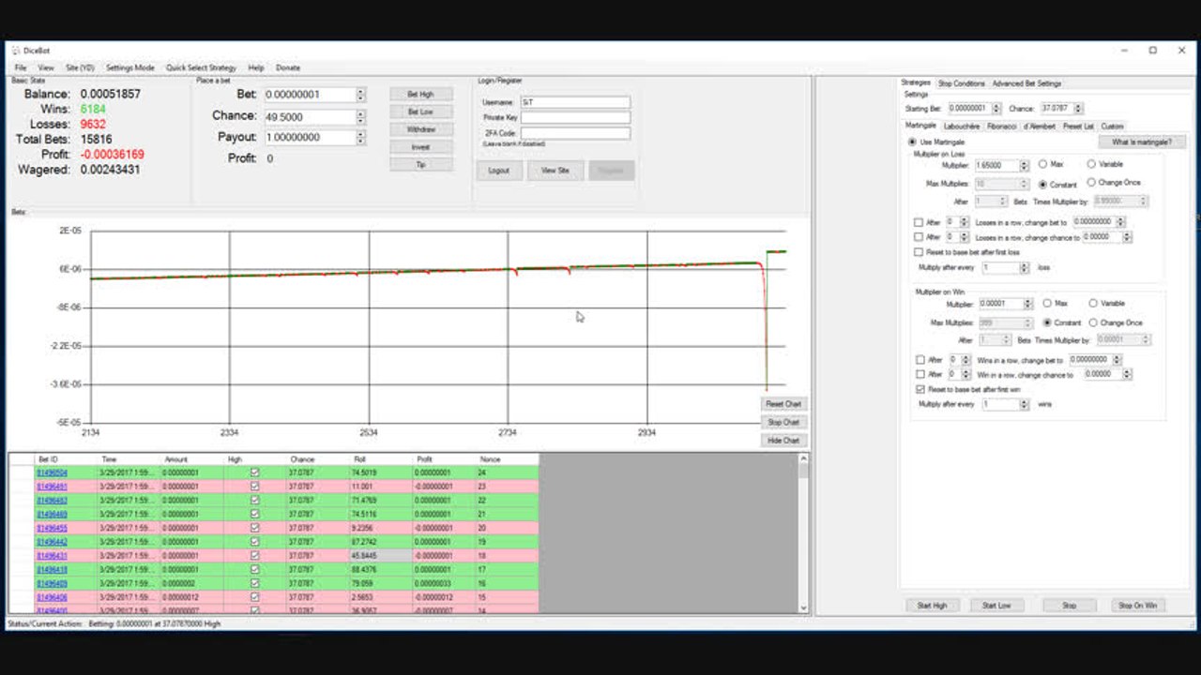Adjust the Bet amount stepper arrows
The height and width of the screenshot is (675, 1201).
(x=361, y=95)
